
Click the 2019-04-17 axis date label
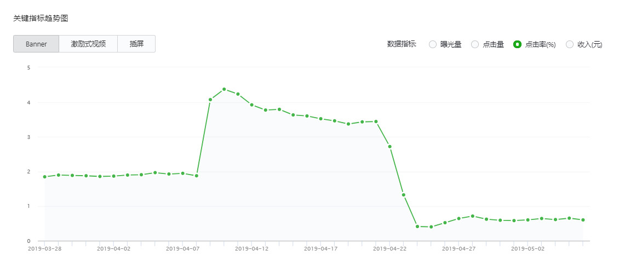tap(320, 249)
